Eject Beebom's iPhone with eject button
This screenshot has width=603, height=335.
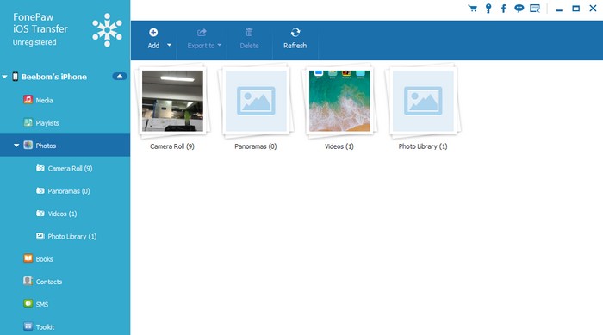[120, 76]
